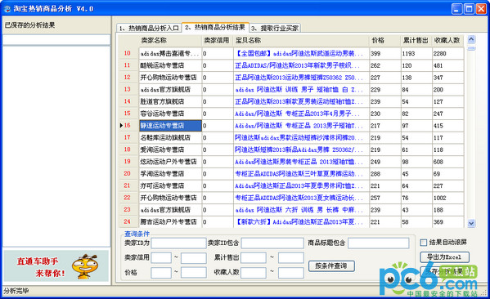Click 收藏人数 minimum value field
Viewport: 490px width, 299px height.
pos(254,273)
